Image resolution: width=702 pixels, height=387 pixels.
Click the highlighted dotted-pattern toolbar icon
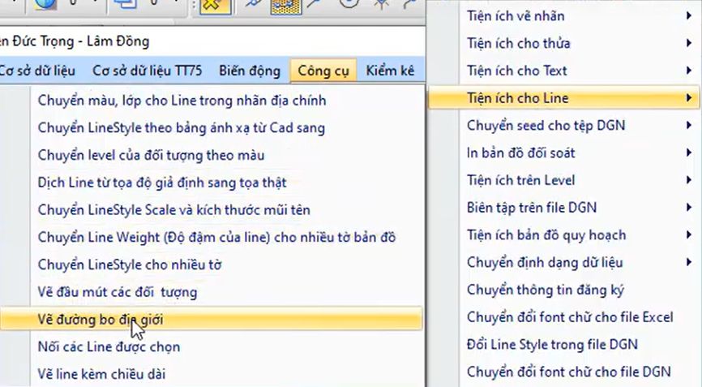[x=285, y=6]
